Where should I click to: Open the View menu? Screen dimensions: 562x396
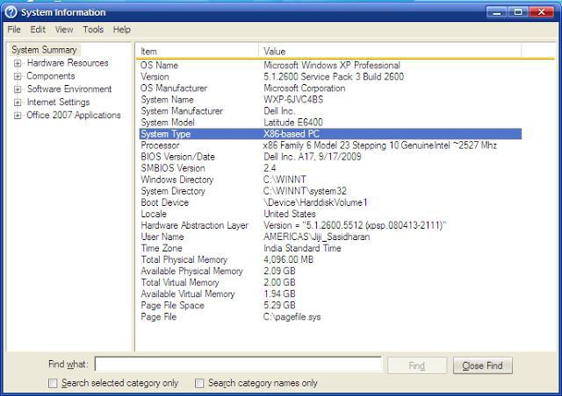[64, 29]
